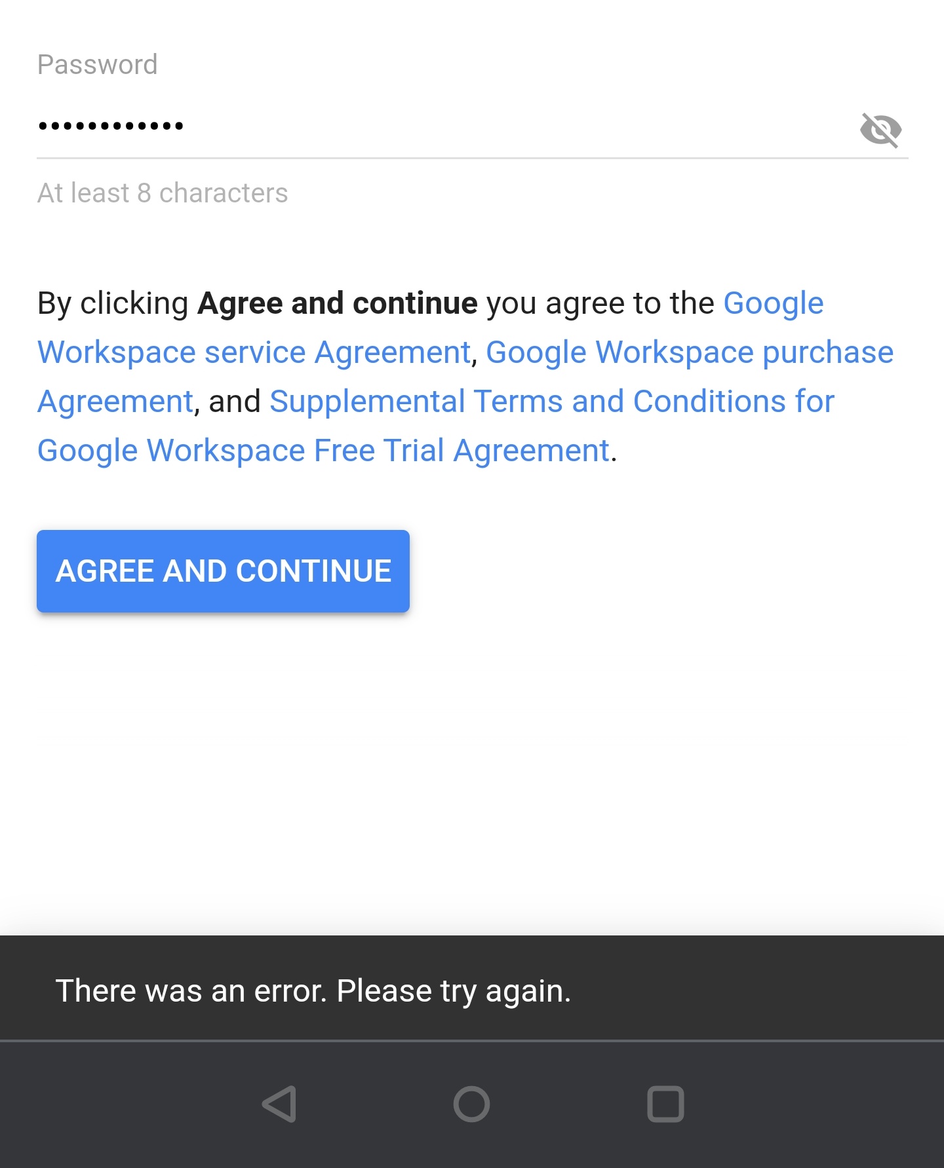Click the underline of the password field
Viewport: 944px width, 1168px height.
pyautogui.click(x=472, y=158)
